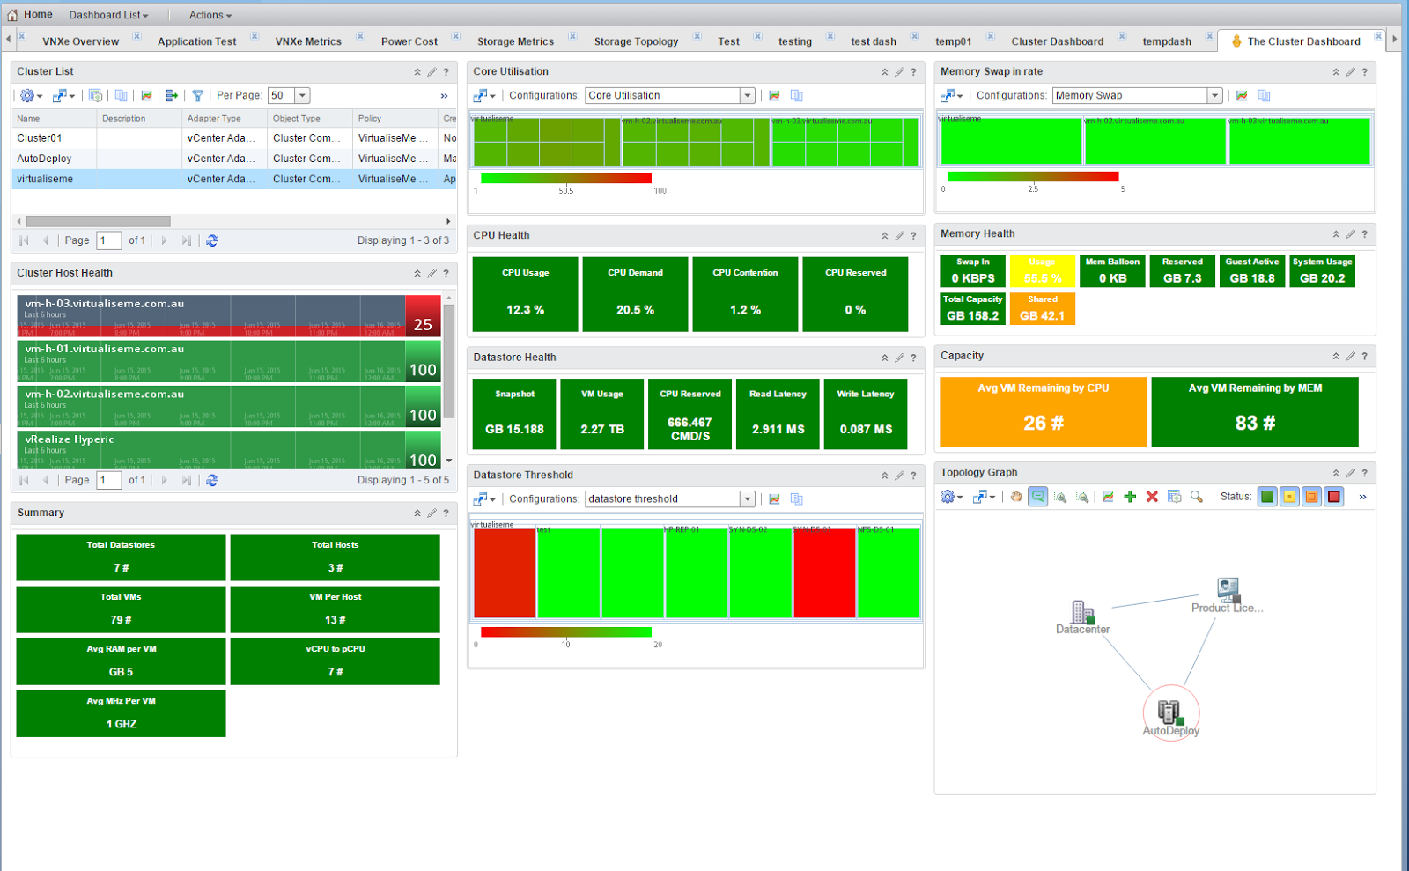Toggle the yellow status filter in Topology Graph
The width and height of the screenshot is (1409, 871).
pos(1289,497)
